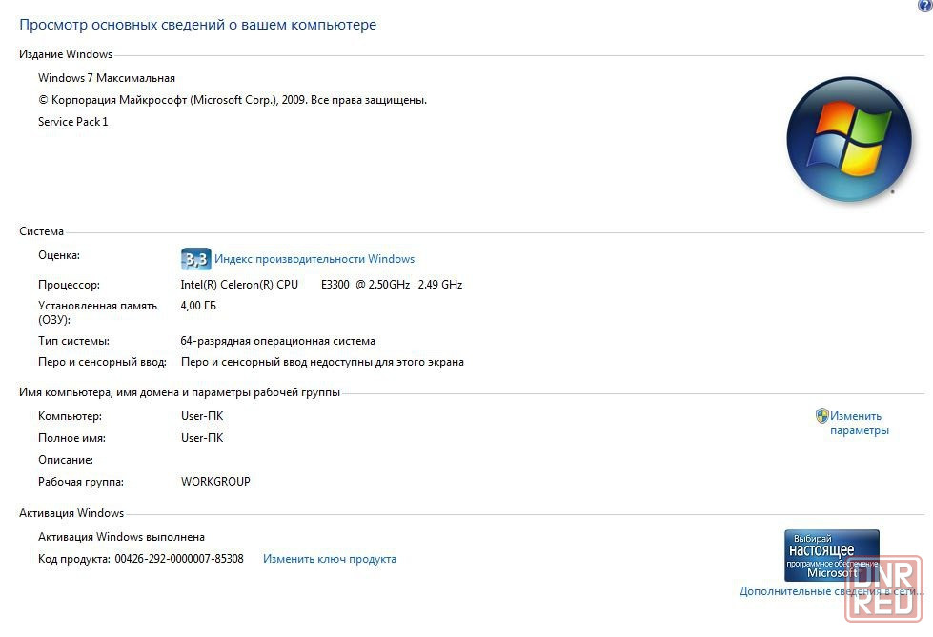Select the Windows 7 logo image

click(x=849, y=139)
